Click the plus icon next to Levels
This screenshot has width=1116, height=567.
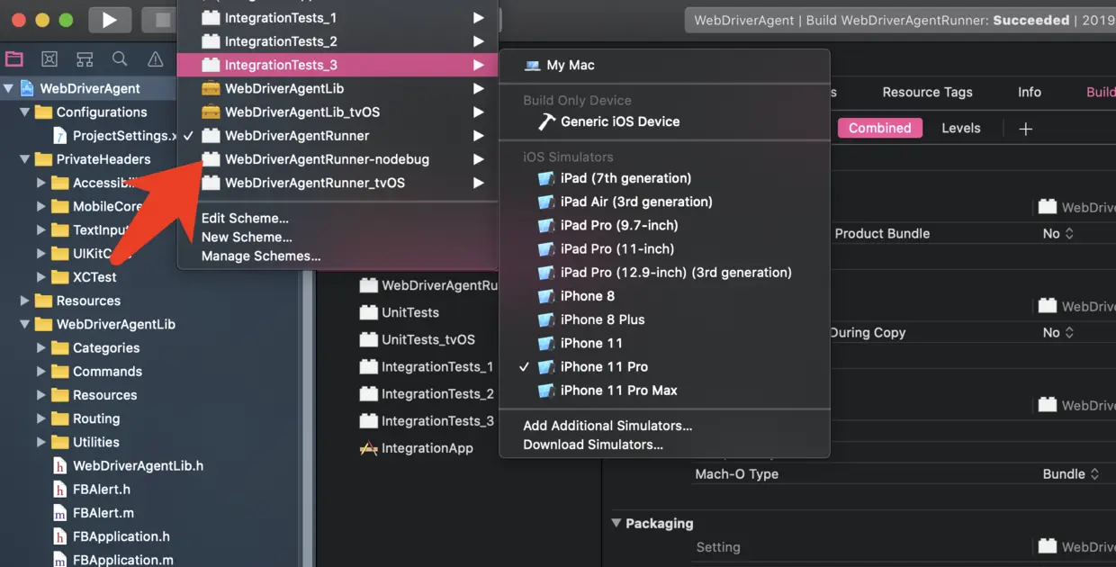click(x=1025, y=129)
